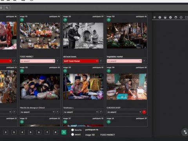Select the award radio button

click(x=72, y=134)
